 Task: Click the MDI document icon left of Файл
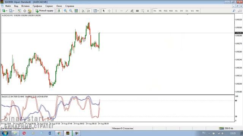(2, 6)
